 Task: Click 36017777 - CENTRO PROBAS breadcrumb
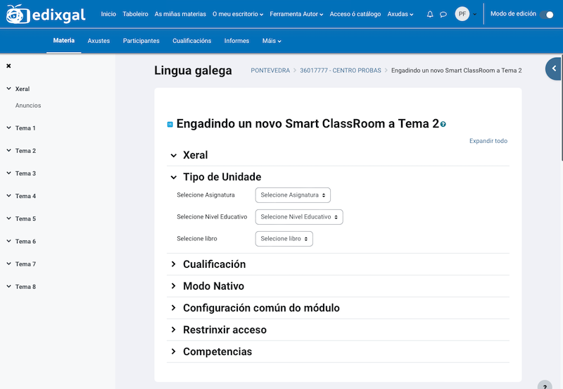341,70
